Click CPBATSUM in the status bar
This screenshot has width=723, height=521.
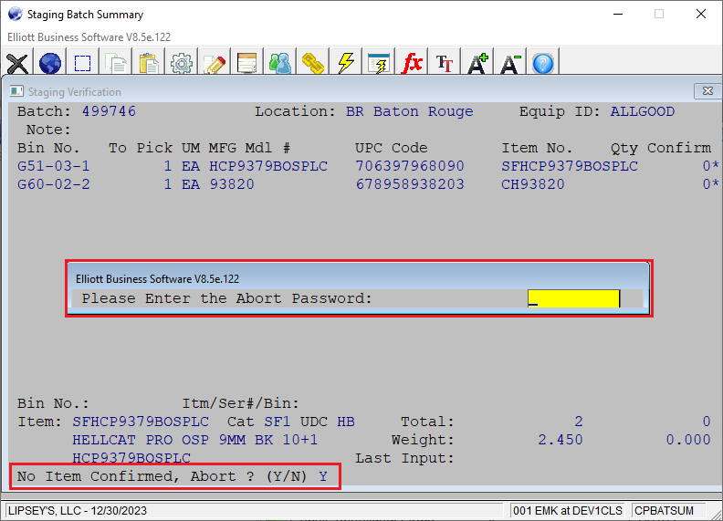click(x=664, y=511)
